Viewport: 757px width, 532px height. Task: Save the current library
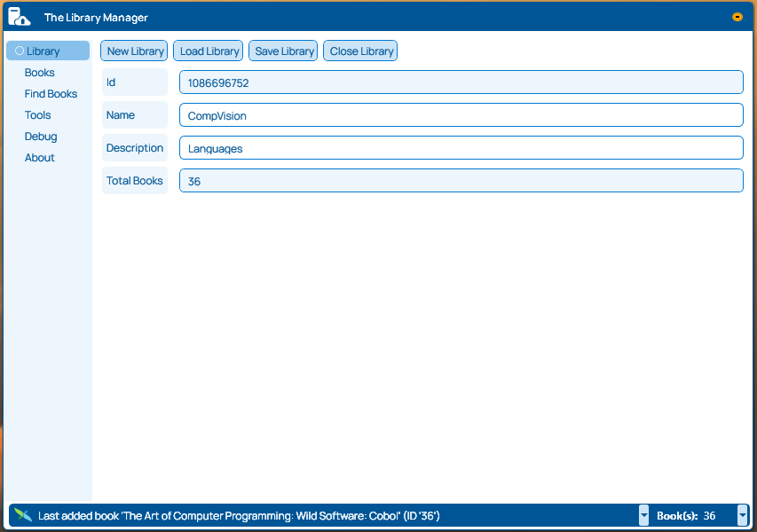(x=282, y=51)
